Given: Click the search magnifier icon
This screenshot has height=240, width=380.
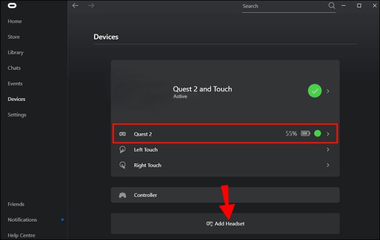Looking at the screenshot, I should 332,5.
